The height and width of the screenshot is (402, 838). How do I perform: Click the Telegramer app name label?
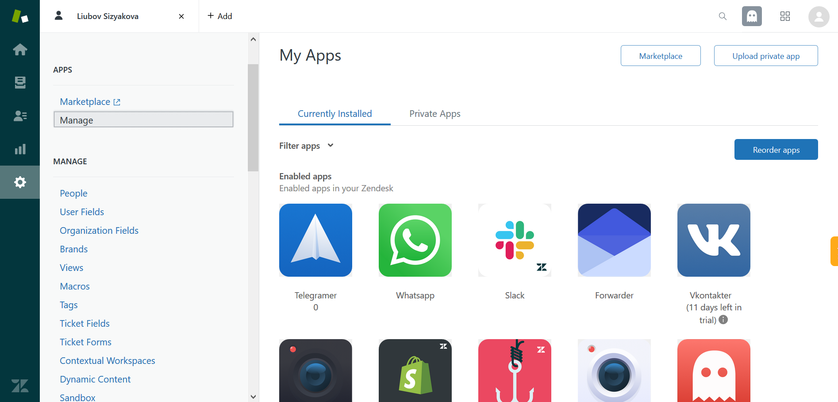click(315, 295)
